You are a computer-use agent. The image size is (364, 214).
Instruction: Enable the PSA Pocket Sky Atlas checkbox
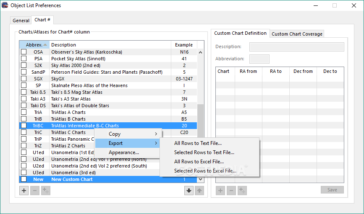[24, 58]
